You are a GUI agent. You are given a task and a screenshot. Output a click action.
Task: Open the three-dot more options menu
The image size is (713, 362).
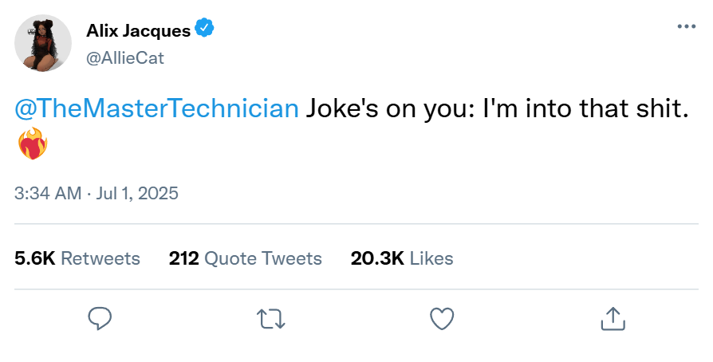pos(686,26)
